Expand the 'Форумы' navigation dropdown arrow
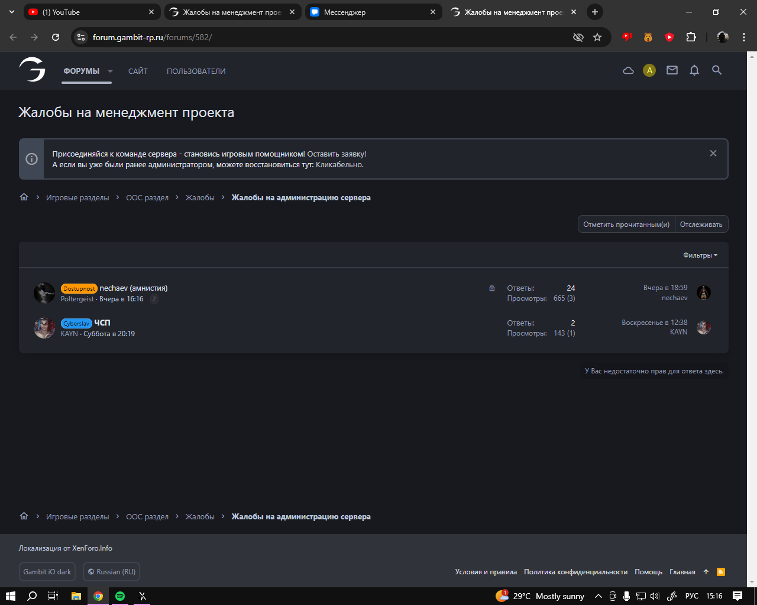The width and height of the screenshot is (757, 605). (110, 71)
